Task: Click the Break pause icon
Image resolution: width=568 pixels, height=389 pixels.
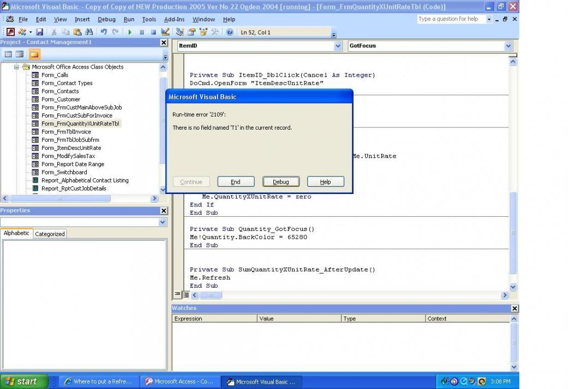Action: click(142, 32)
